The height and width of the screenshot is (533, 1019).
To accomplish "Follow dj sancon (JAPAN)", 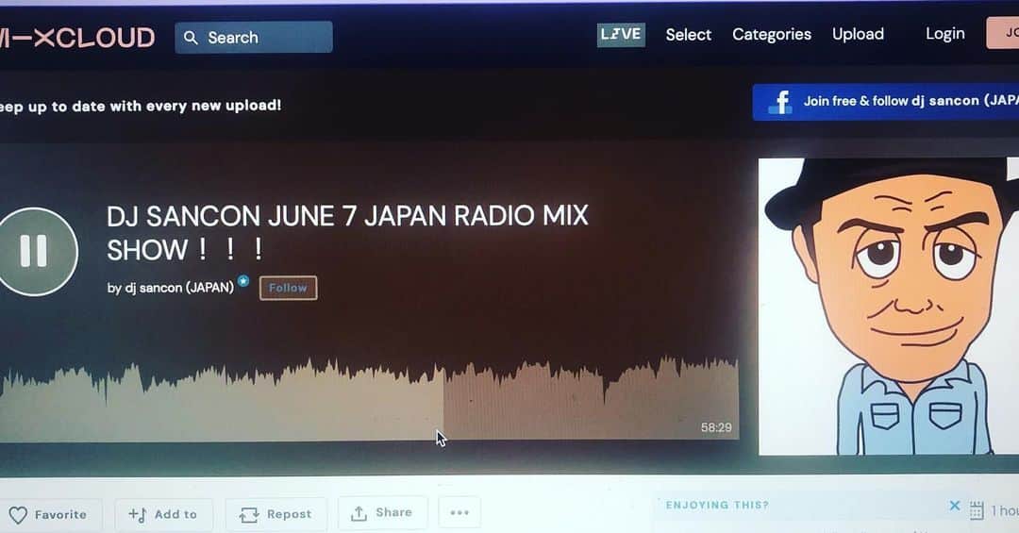I will [x=288, y=288].
